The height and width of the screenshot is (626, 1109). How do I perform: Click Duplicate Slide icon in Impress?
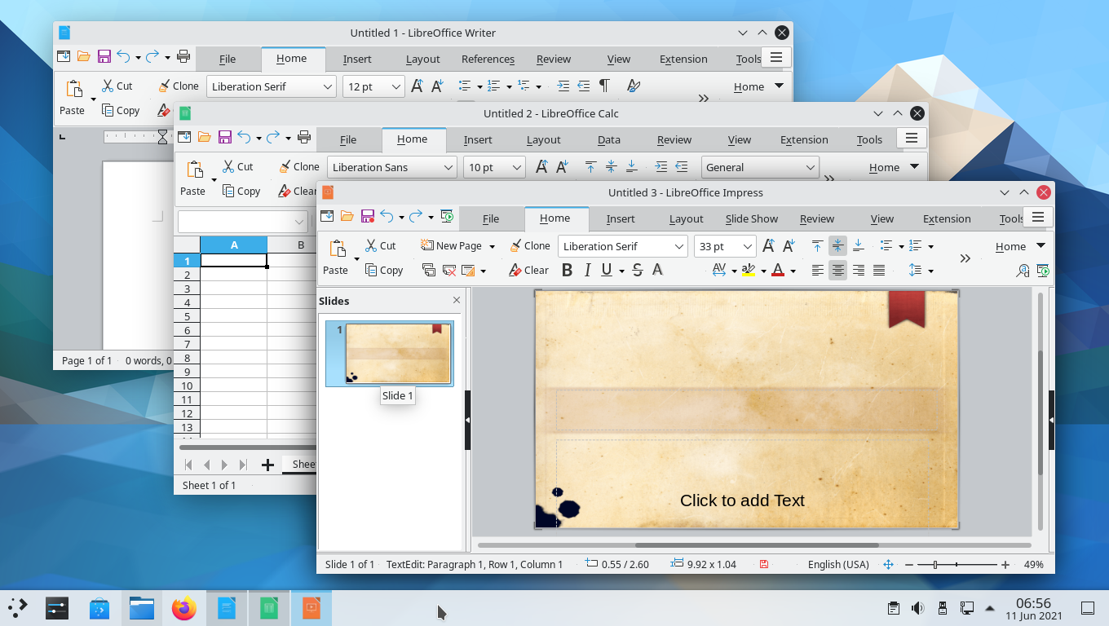tap(429, 270)
